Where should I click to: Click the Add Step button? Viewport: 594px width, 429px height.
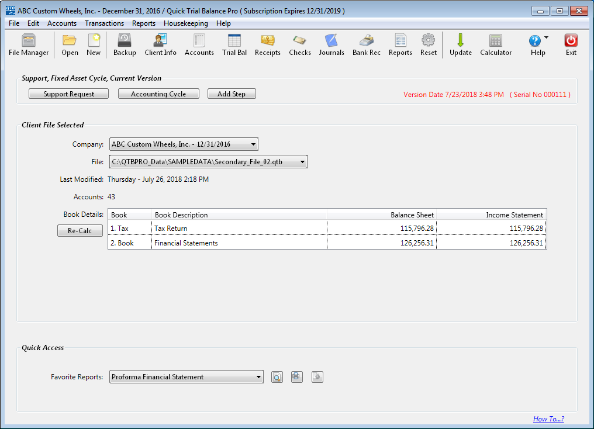(x=232, y=94)
